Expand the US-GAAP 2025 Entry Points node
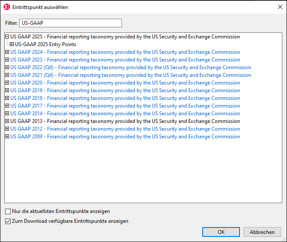Image resolution: width=287 pixels, height=242 pixels. click(12, 44)
